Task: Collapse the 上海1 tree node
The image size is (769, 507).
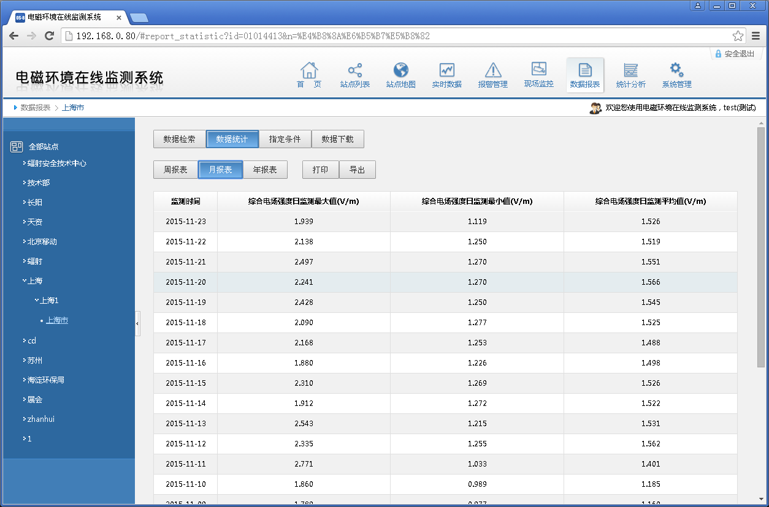Action: (37, 301)
